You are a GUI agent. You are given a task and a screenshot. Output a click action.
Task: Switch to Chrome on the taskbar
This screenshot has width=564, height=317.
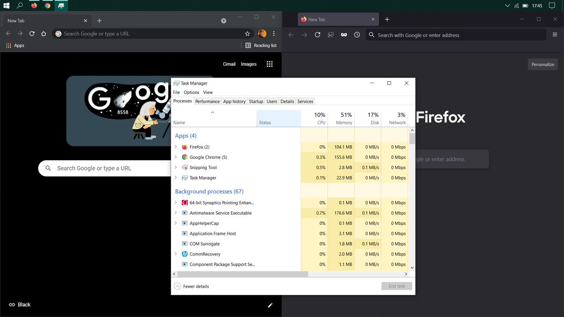click(47, 6)
